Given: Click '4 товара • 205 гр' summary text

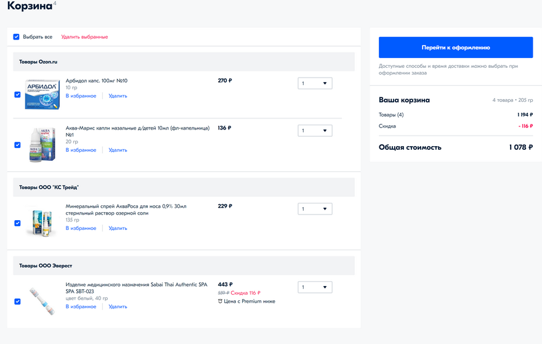Looking at the screenshot, I should (512, 100).
